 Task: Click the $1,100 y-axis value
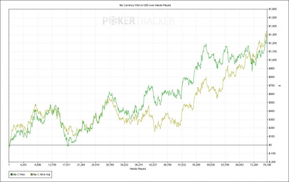[272, 52]
